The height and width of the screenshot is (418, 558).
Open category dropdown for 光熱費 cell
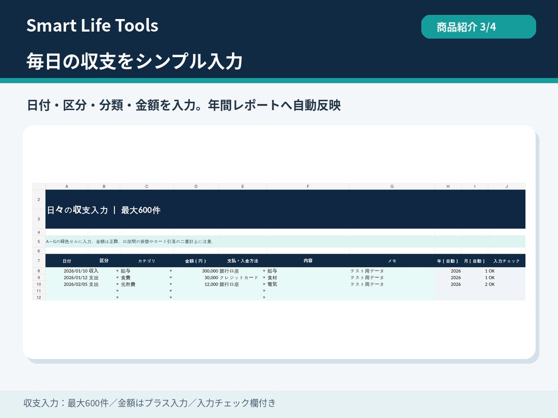click(x=171, y=284)
